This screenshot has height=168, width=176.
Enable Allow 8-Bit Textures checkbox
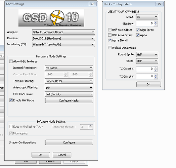click(11, 61)
